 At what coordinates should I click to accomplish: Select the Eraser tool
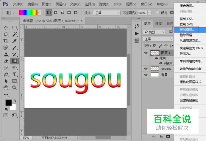pos(6,61)
